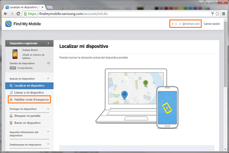
Task: Collapse the Proteger mi dispositivo section
Action: point(48,109)
